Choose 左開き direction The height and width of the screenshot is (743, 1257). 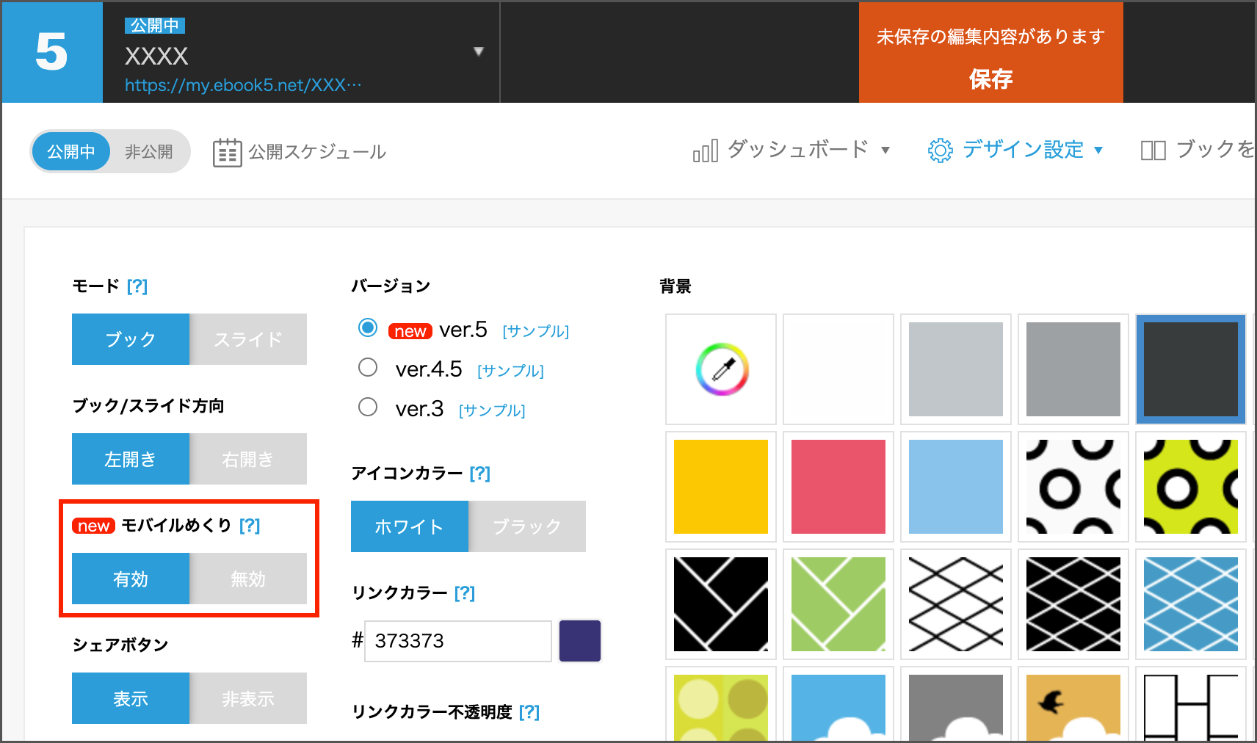pos(131,459)
